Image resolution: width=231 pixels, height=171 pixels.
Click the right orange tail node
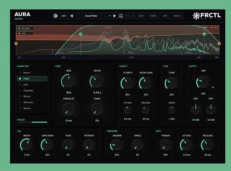click(219, 44)
